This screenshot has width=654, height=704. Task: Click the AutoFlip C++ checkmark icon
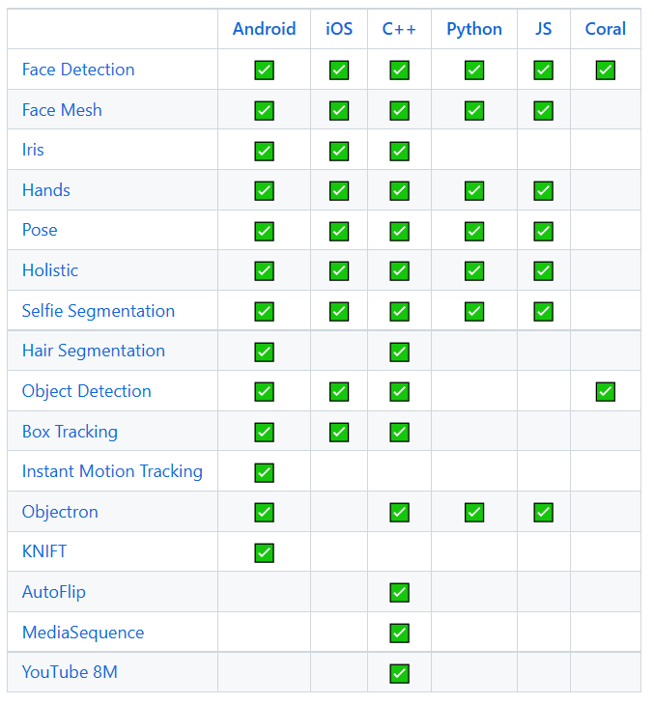pos(399,592)
